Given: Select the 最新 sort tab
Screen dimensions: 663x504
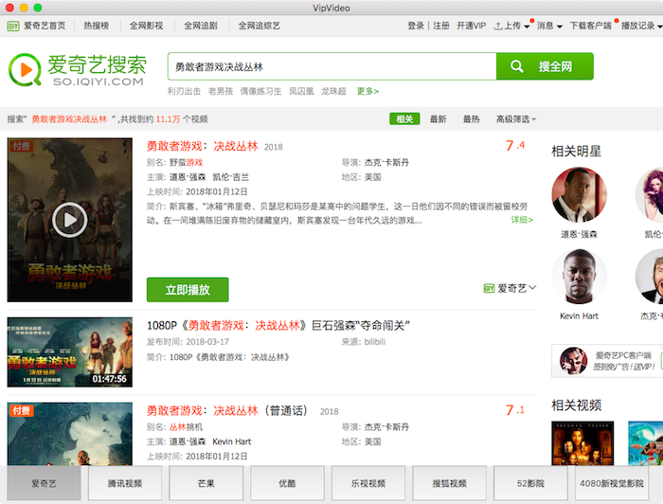Looking at the screenshot, I should pyautogui.click(x=438, y=119).
